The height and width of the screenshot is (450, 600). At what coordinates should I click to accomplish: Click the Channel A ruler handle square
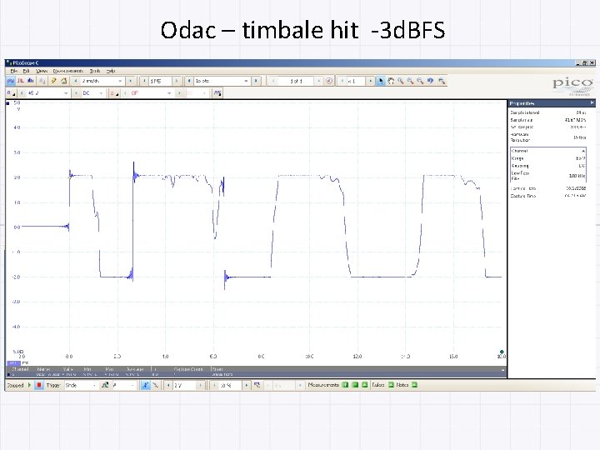point(7,103)
